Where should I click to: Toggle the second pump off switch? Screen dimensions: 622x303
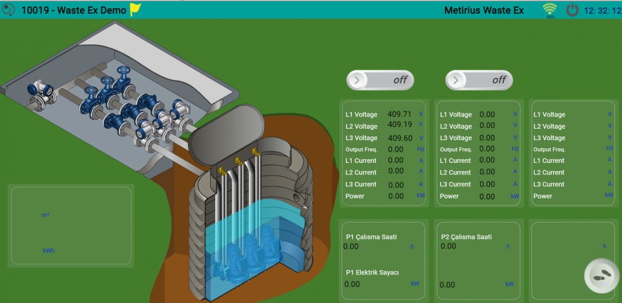(479, 81)
